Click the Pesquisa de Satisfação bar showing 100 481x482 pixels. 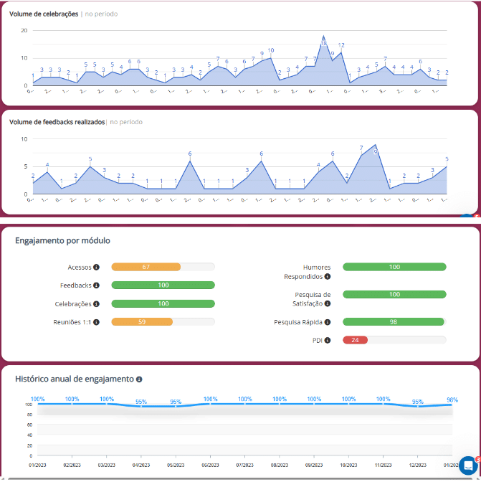tap(394, 294)
